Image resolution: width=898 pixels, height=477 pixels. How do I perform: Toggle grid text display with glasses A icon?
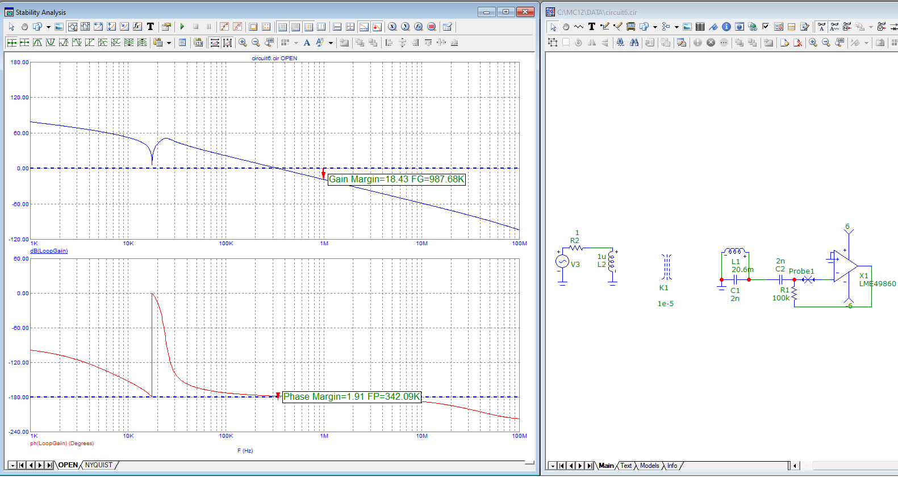click(821, 27)
